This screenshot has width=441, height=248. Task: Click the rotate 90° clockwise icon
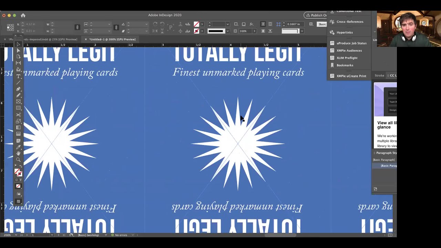tap(155, 24)
